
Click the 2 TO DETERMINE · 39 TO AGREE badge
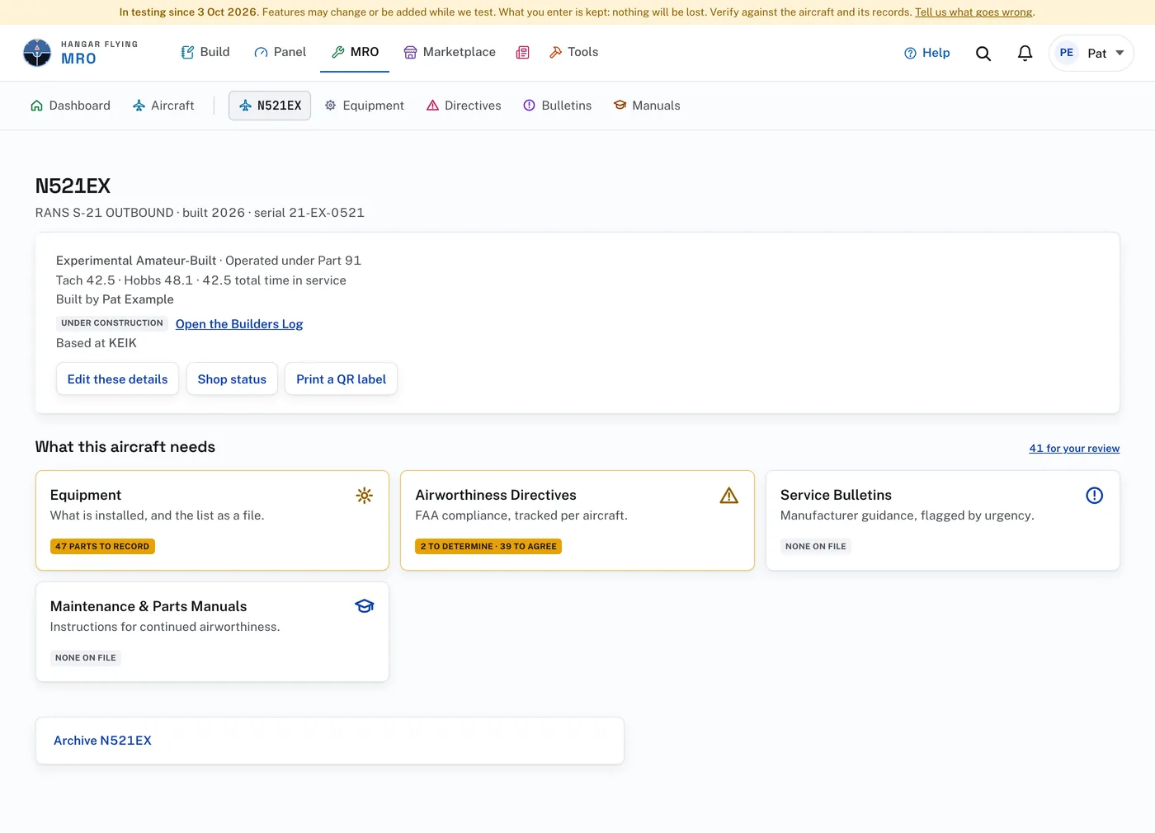pos(488,547)
